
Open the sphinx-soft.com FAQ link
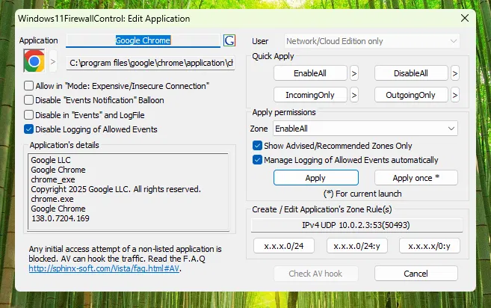coord(104,268)
